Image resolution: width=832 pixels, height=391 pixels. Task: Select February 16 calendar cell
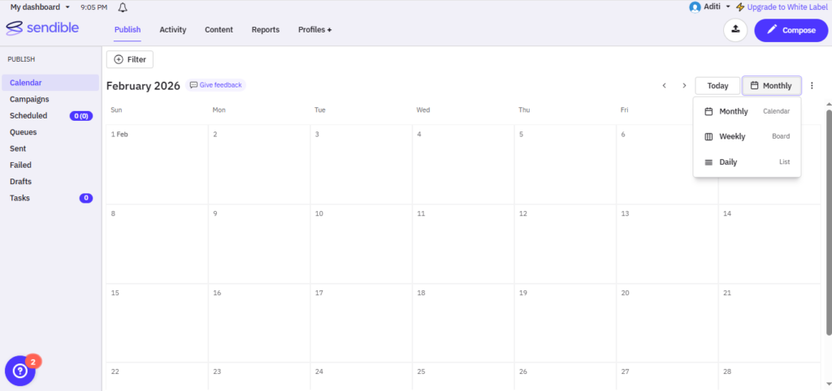259,323
